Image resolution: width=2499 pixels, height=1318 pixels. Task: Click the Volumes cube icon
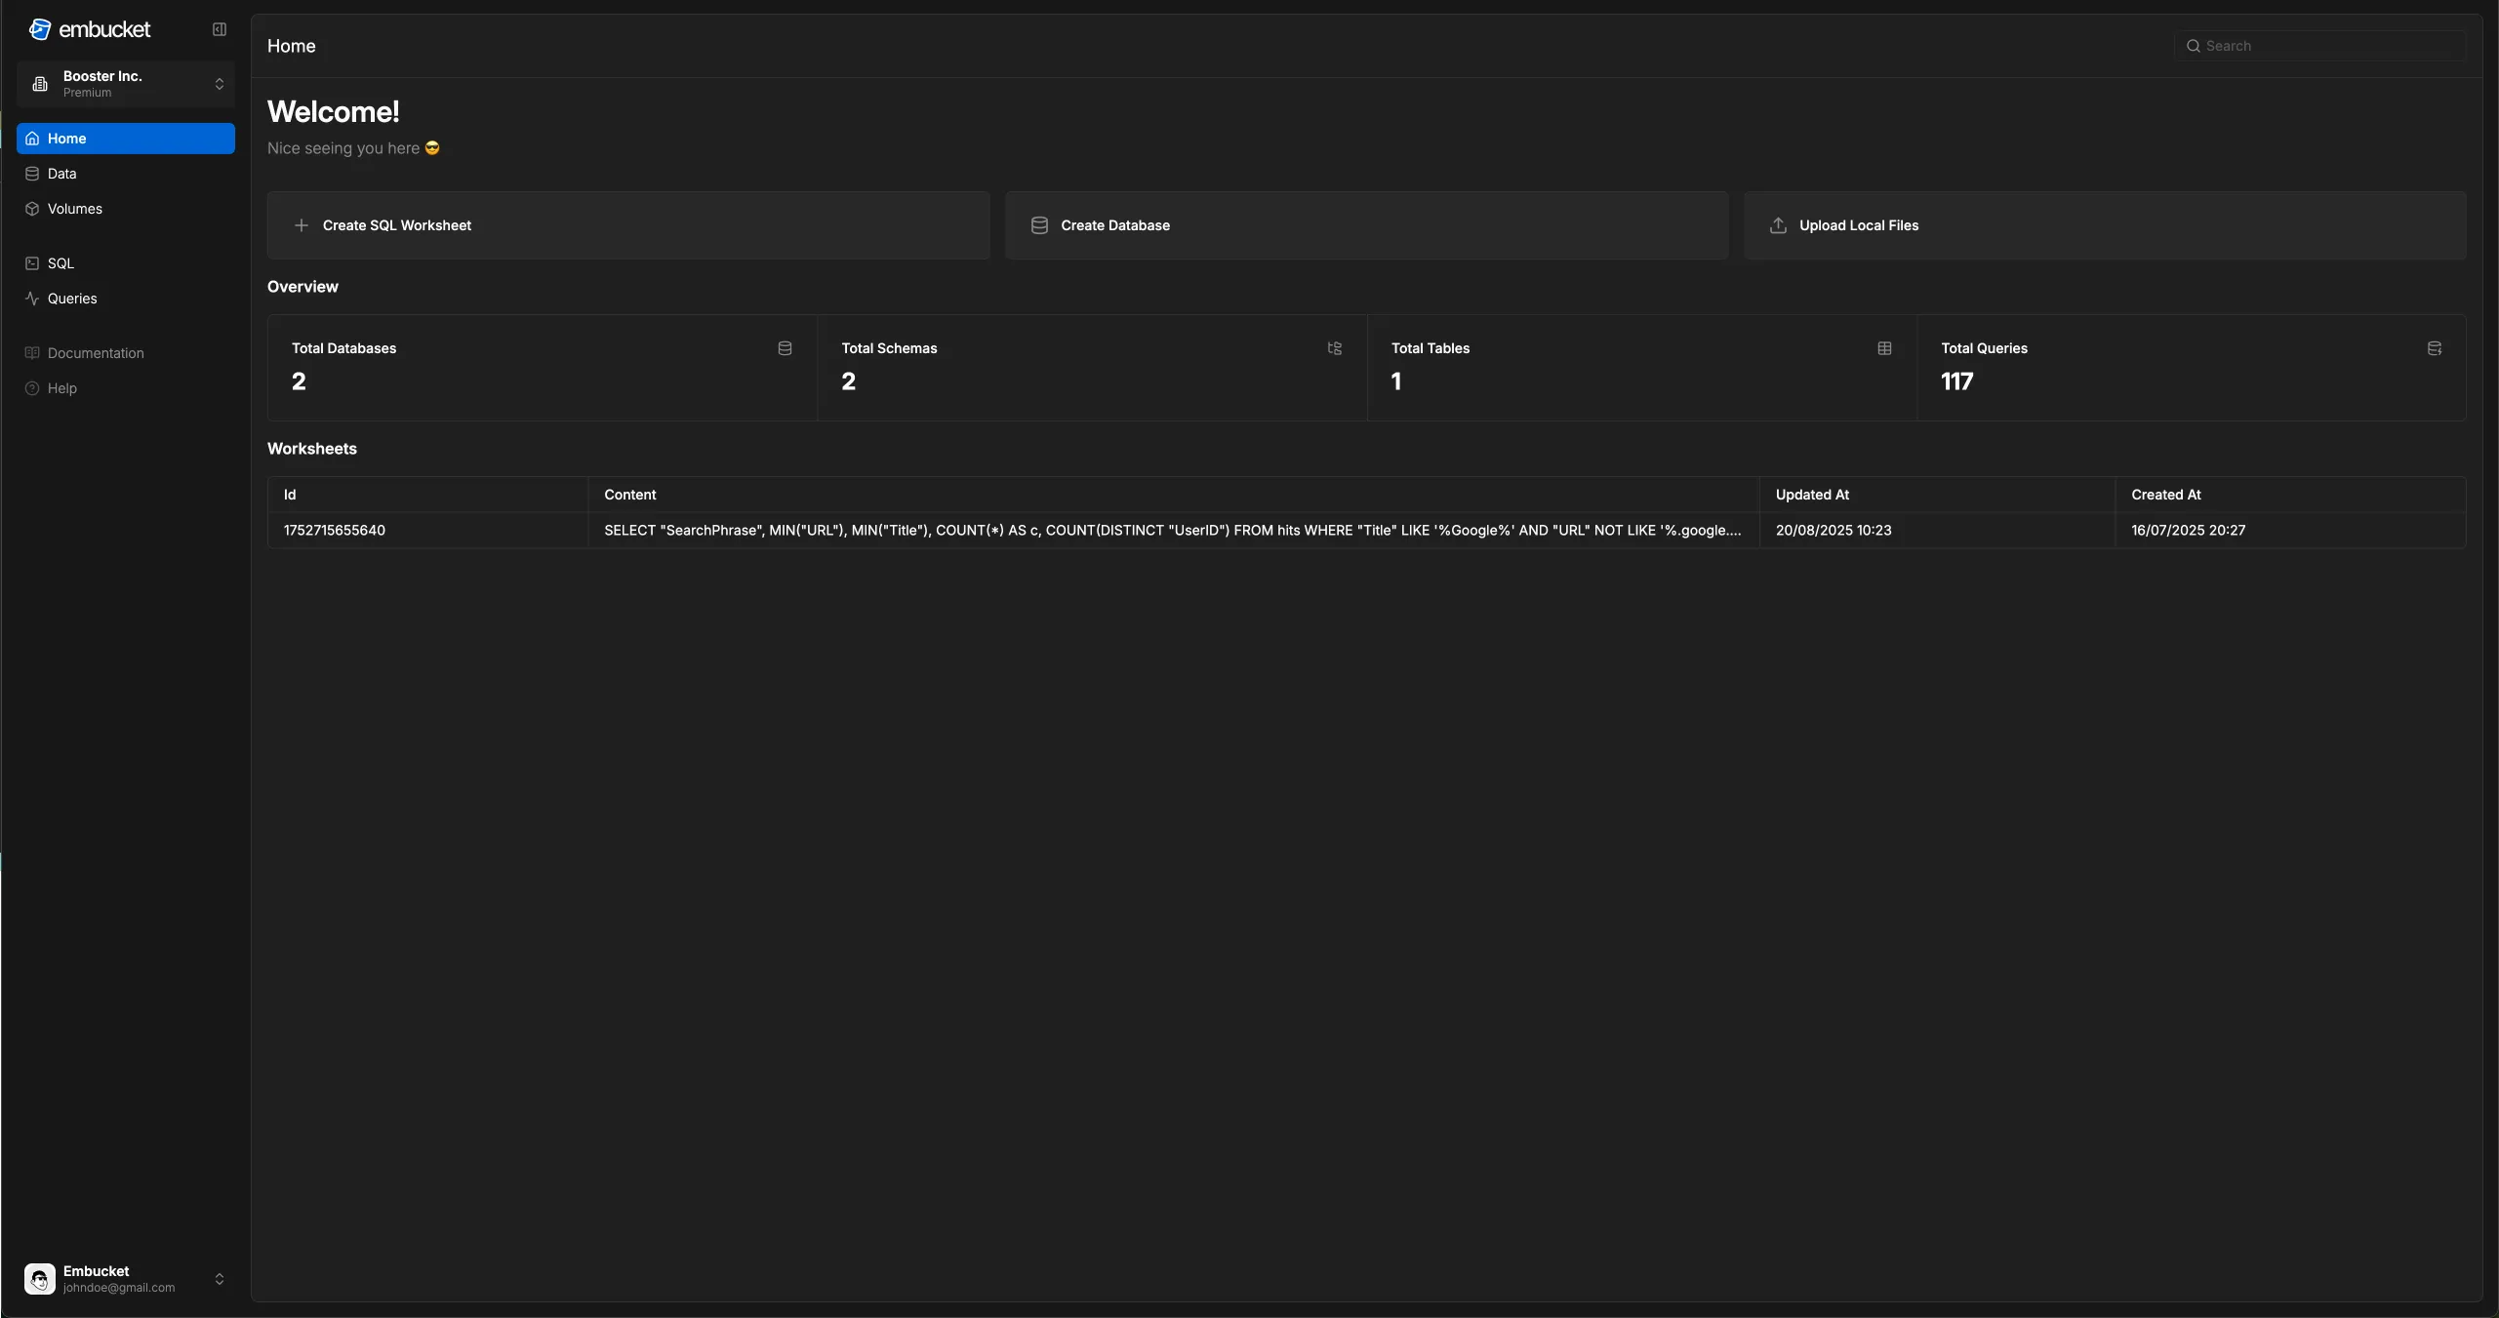coord(32,209)
